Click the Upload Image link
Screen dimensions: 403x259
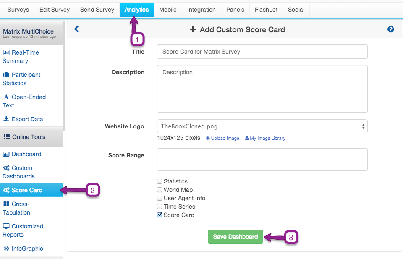(222, 138)
